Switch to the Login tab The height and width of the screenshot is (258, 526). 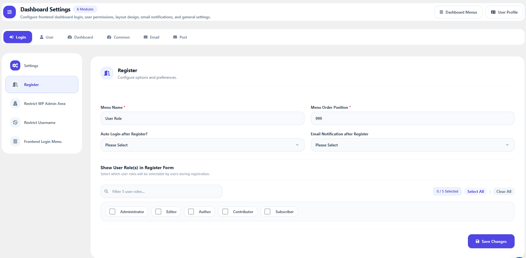coord(18,37)
